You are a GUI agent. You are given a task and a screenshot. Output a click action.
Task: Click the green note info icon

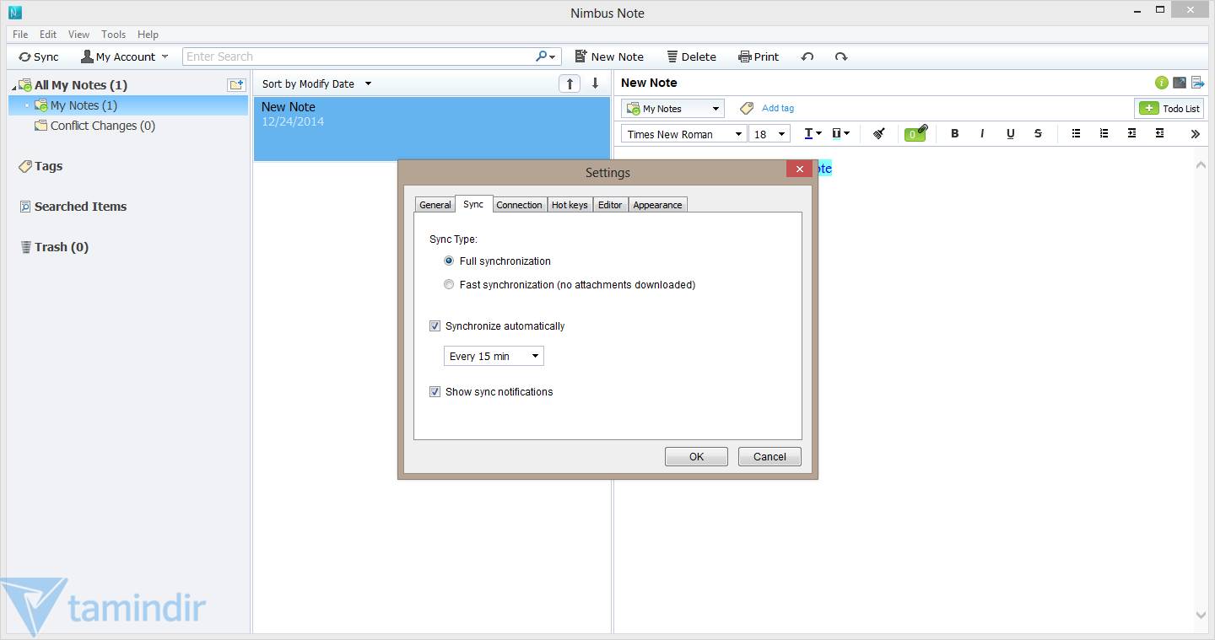[1162, 83]
